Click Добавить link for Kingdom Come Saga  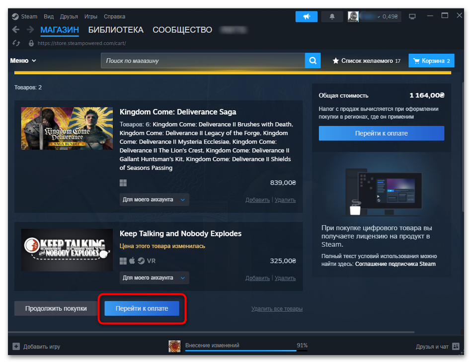pyautogui.click(x=257, y=200)
